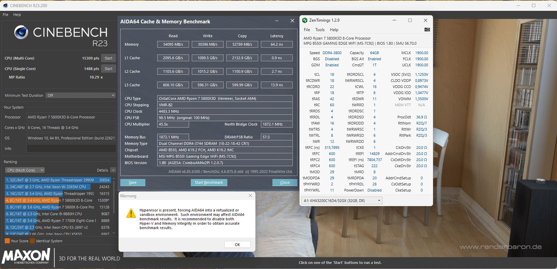Click CPU Multiplier value 45.5x
Viewport: 557px width, 269px height.
point(173,124)
